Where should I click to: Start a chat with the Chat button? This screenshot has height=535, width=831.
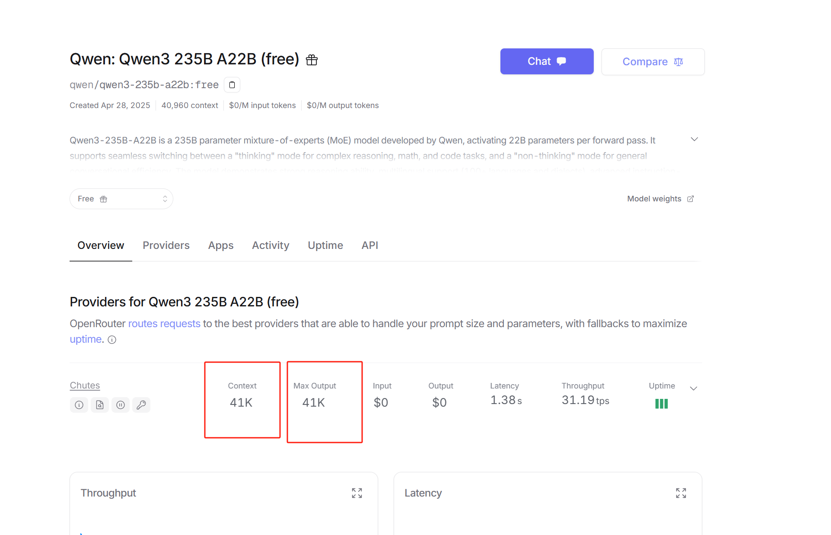pyautogui.click(x=547, y=61)
